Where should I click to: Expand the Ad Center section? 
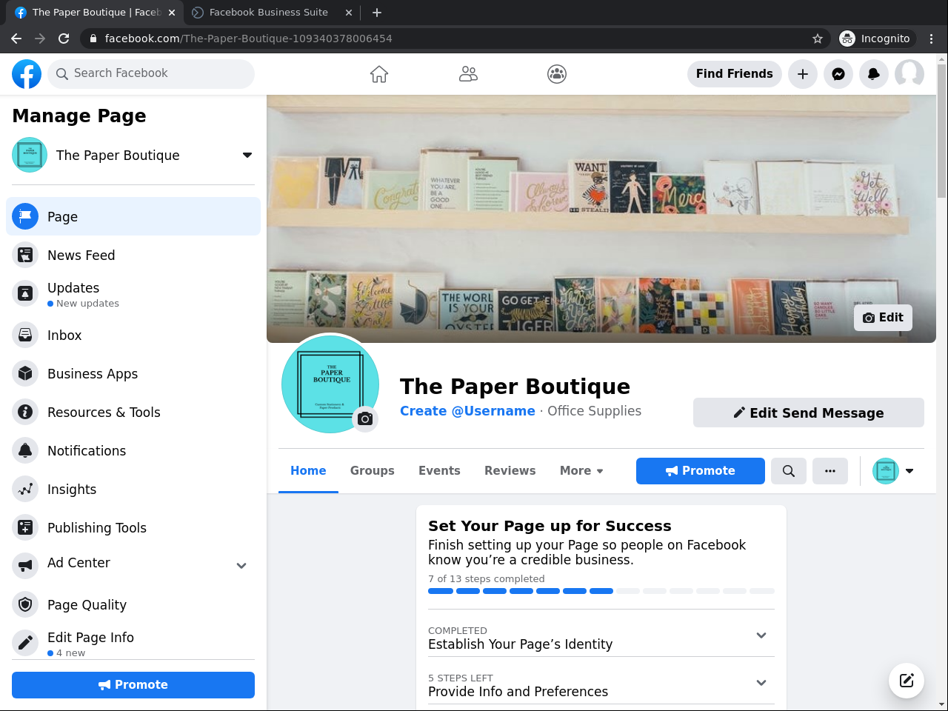pos(241,566)
